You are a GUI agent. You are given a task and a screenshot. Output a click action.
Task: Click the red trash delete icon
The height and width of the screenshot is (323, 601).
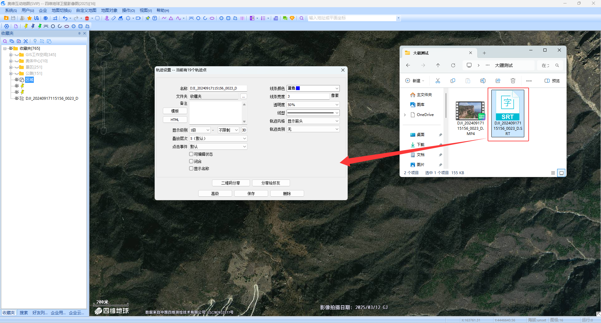point(87,18)
